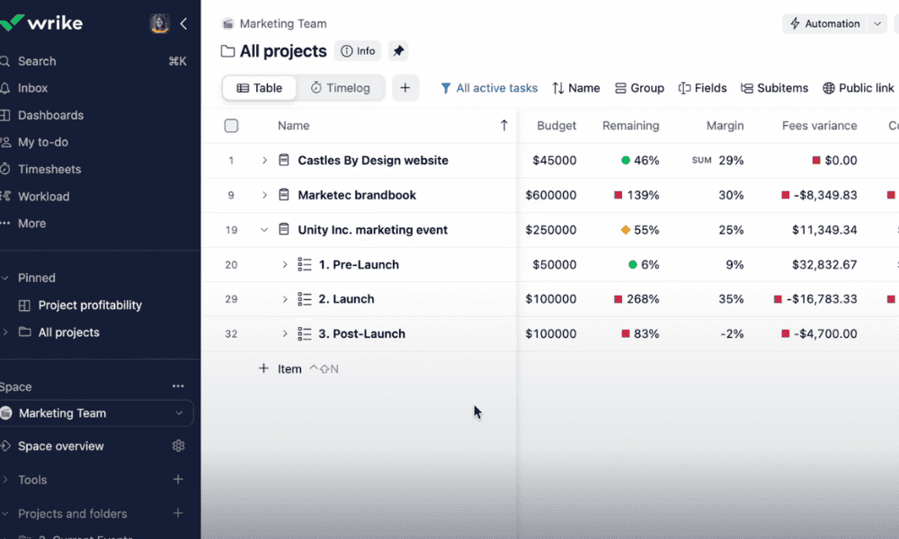Open the Marketing Team space dropdown
This screenshot has width=899, height=539.
pyautogui.click(x=179, y=413)
